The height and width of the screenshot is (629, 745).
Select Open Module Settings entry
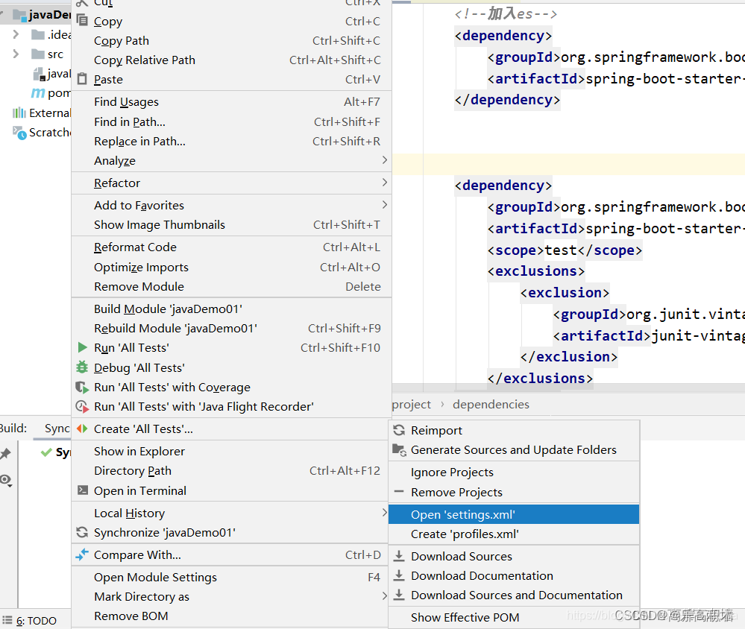pyautogui.click(x=231, y=578)
